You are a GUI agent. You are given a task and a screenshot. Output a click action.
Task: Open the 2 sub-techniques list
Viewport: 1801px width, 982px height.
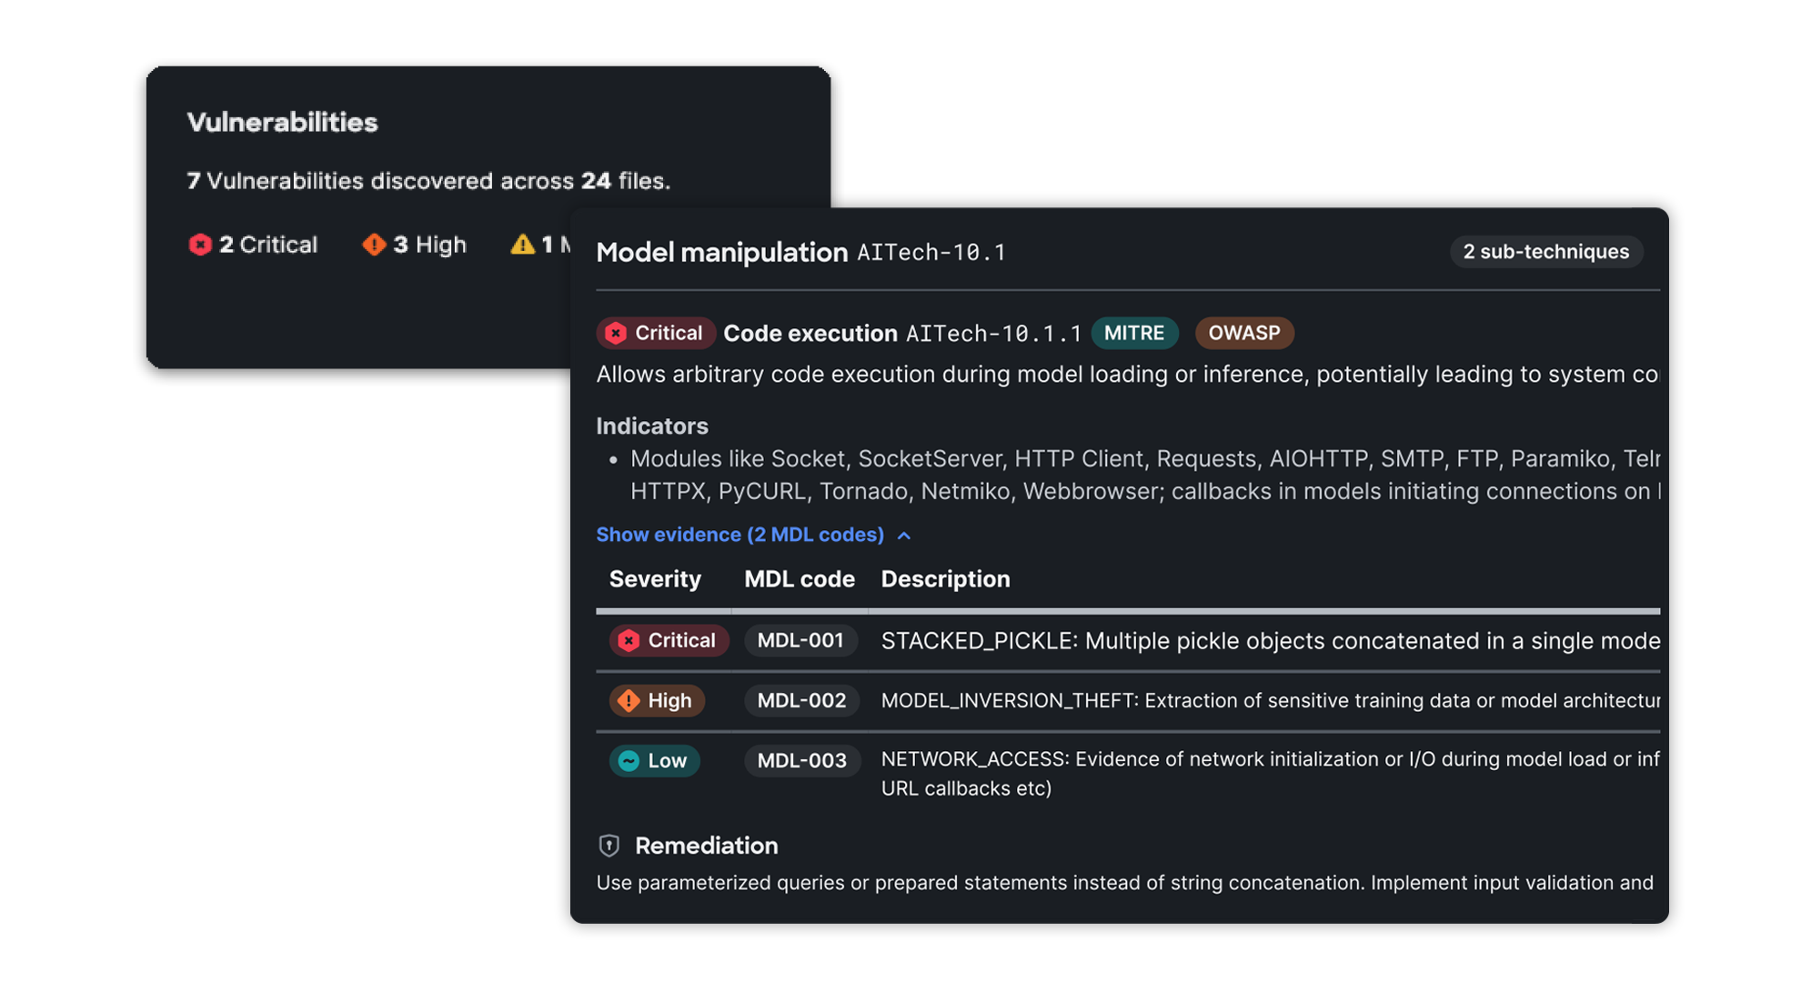(x=1545, y=252)
